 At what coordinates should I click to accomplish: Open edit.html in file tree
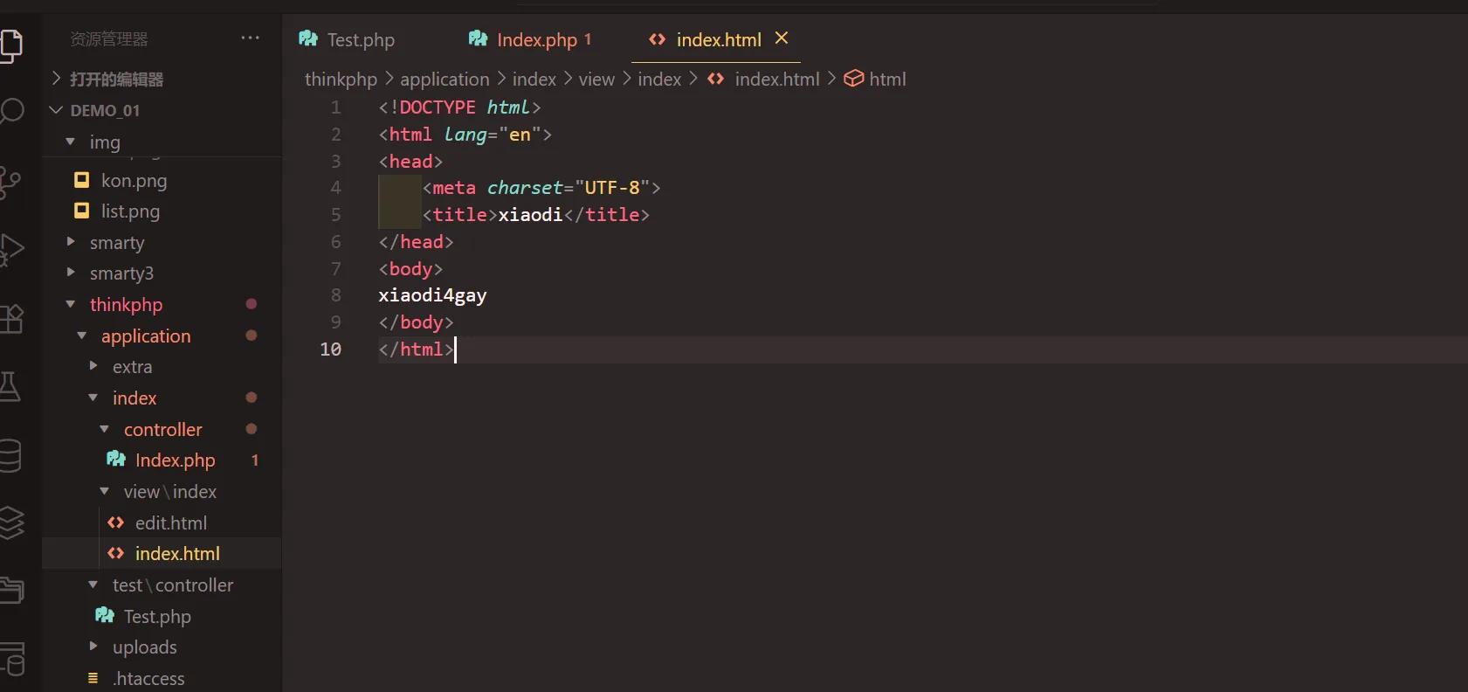[170, 523]
